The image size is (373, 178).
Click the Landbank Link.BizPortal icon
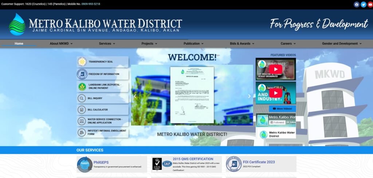82,86
